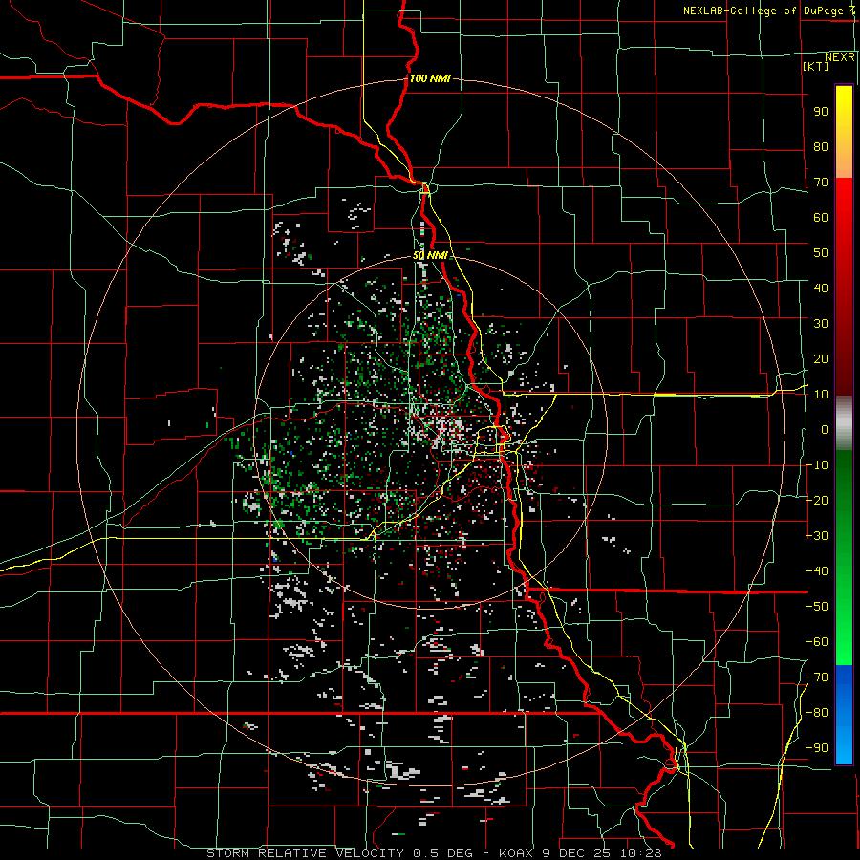Click the positive 80 scale value
This screenshot has height=860, width=860.
pos(821,146)
